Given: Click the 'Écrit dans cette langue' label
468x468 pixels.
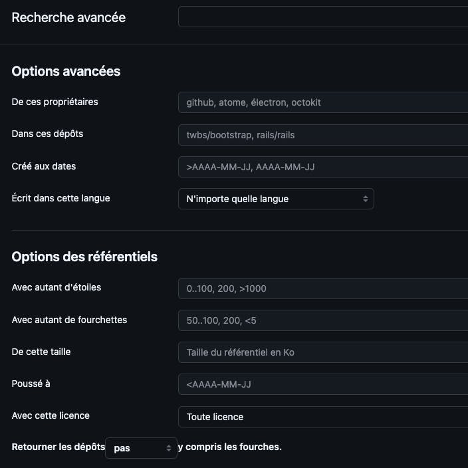Looking at the screenshot, I should point(61,198).
